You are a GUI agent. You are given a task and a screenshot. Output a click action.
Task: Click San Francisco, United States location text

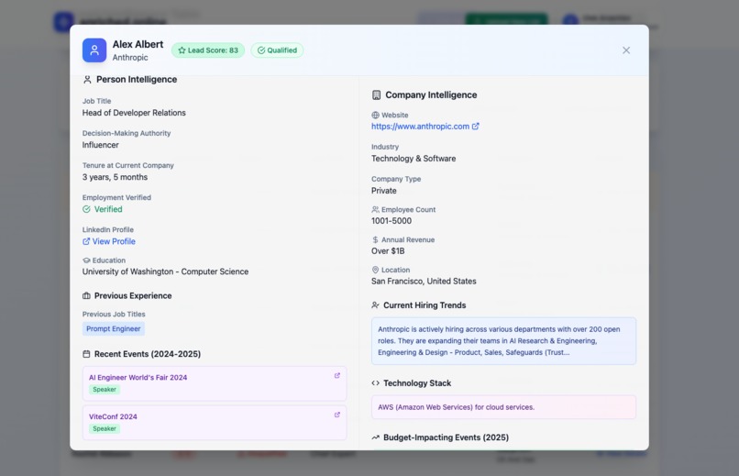[x=424, y=282]
